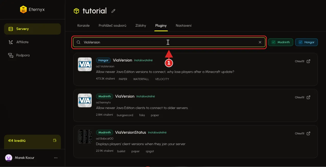Toggle the Modrinth source filter

pos(281,42)
